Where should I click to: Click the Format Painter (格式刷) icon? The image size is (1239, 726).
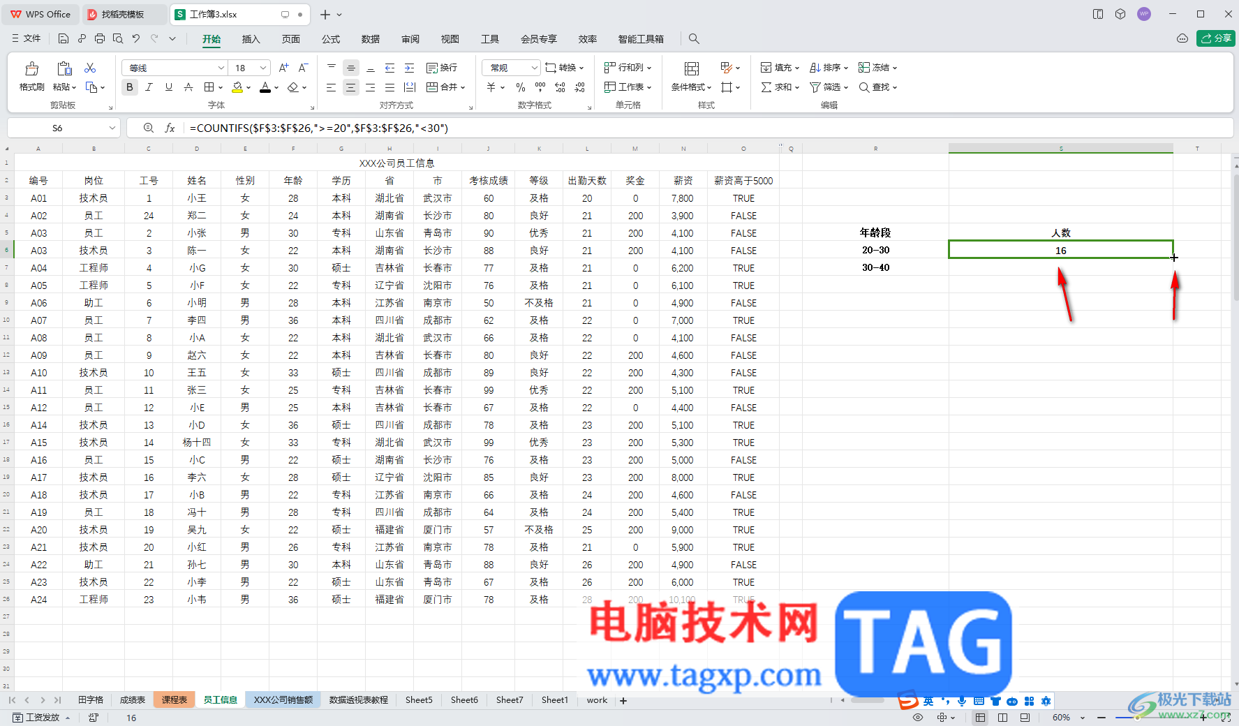click(x=31, y=68)
